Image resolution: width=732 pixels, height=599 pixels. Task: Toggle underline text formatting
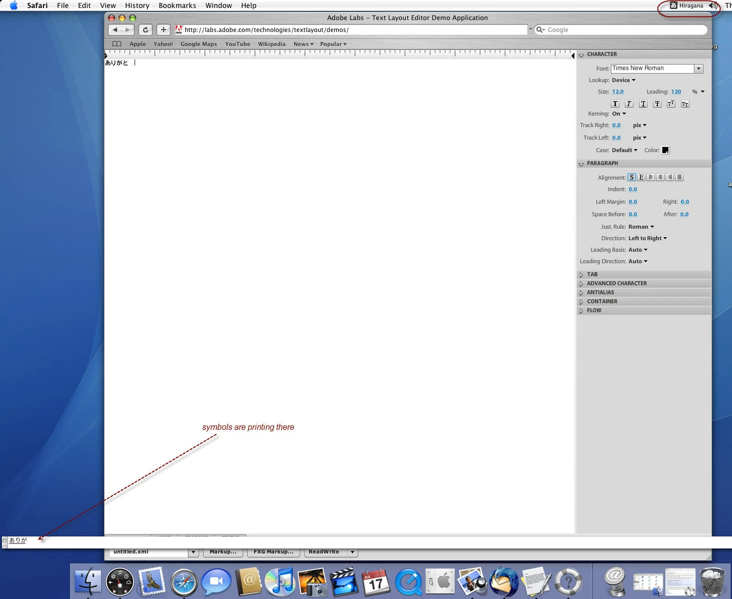coord(643,104)
